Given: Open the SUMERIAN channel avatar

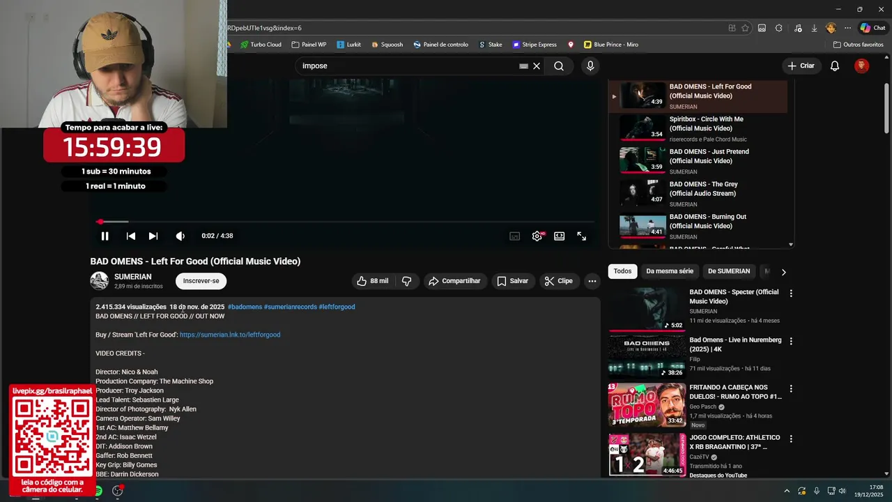Looking at the screenshot, I should click(100, 281).
